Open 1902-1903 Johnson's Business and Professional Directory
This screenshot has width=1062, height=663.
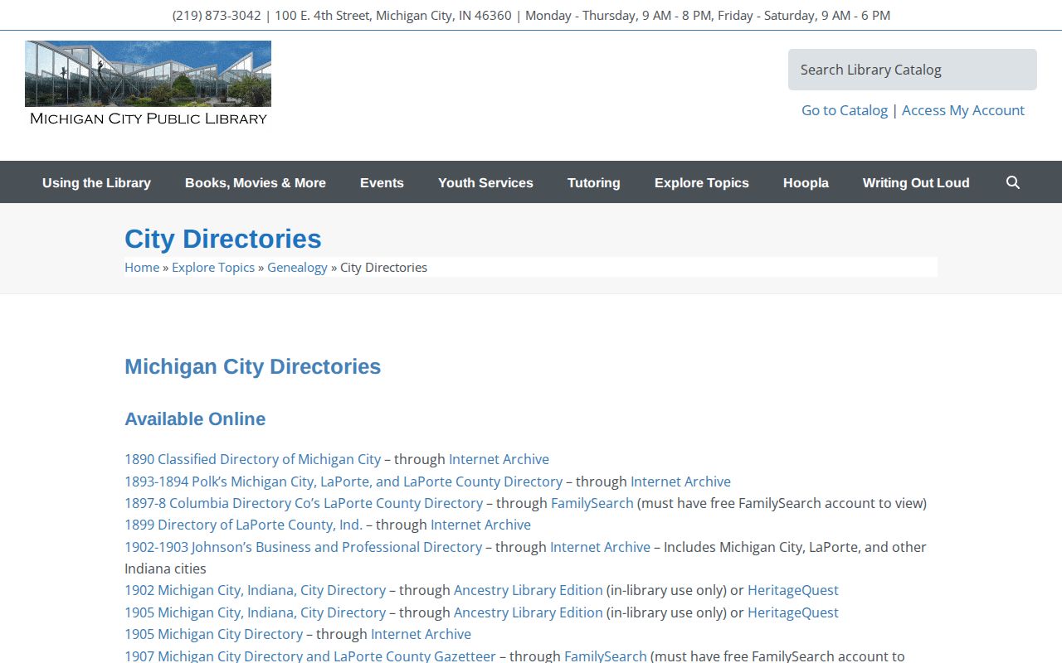coord(304,547)
